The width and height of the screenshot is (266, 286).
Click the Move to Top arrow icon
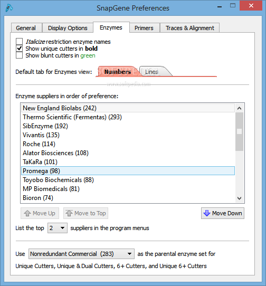(x=69, y=213)
